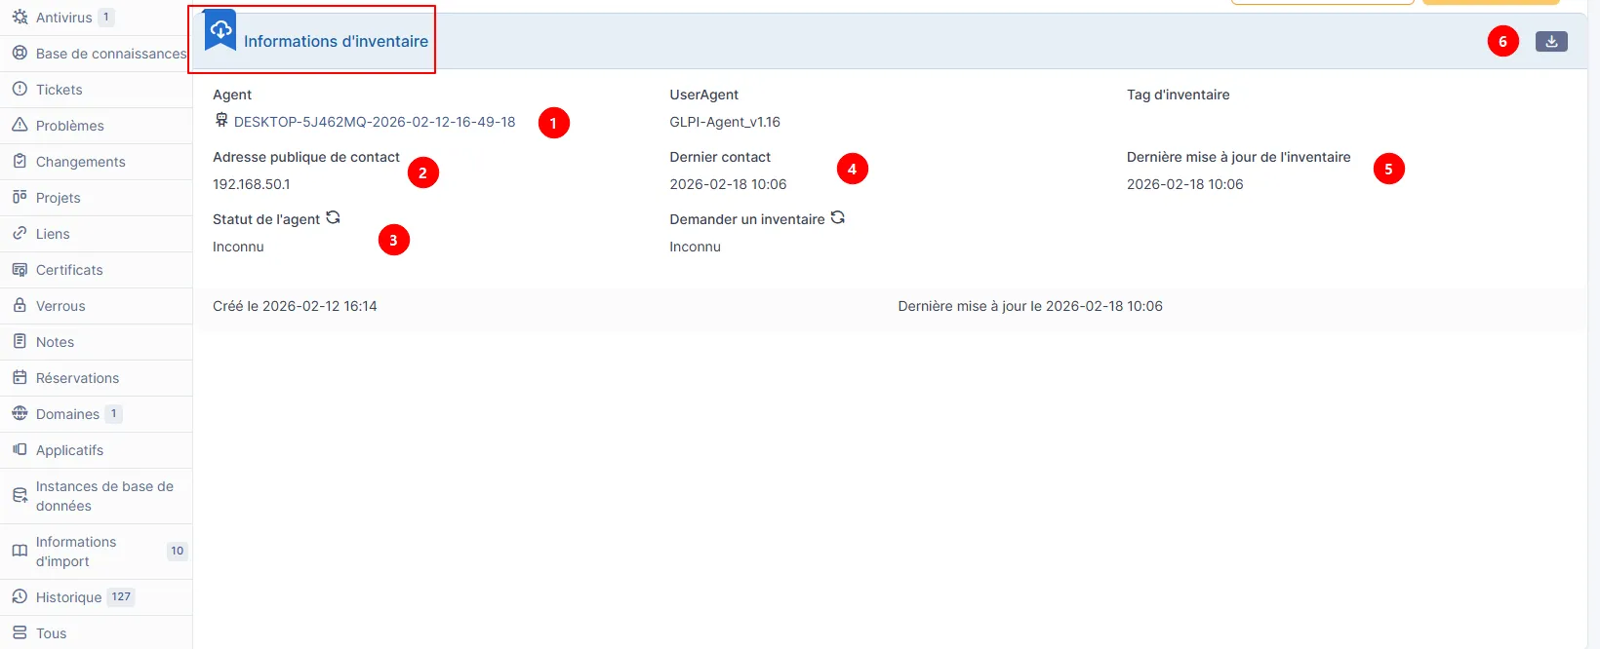Click the Créé le 2026-02-12 16:14 text

[x=295, y=306]
